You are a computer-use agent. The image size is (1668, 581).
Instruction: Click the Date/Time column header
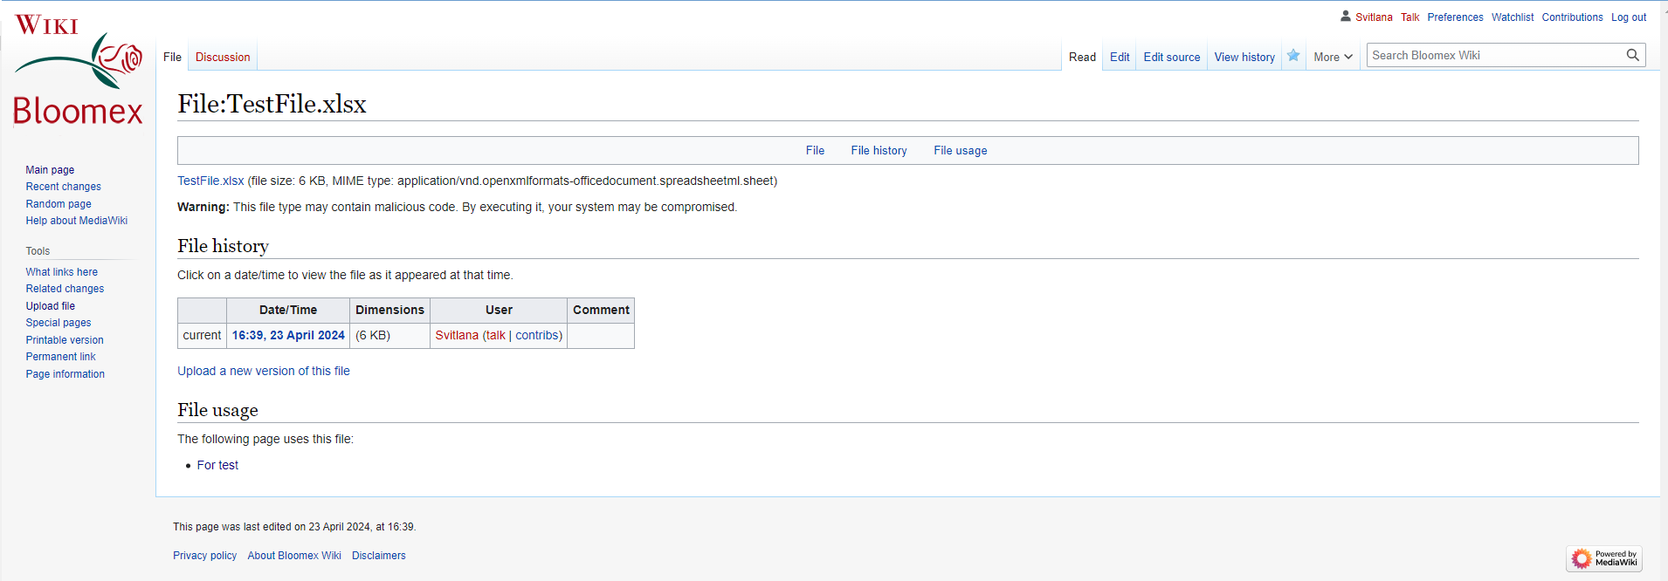pos(288,310)
